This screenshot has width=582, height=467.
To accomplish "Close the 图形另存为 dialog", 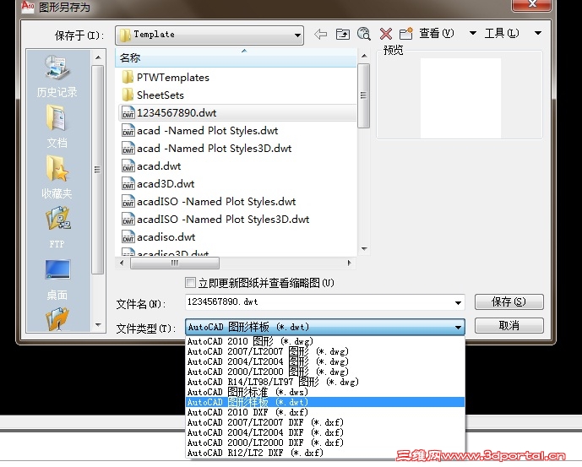I will [532, 4].
